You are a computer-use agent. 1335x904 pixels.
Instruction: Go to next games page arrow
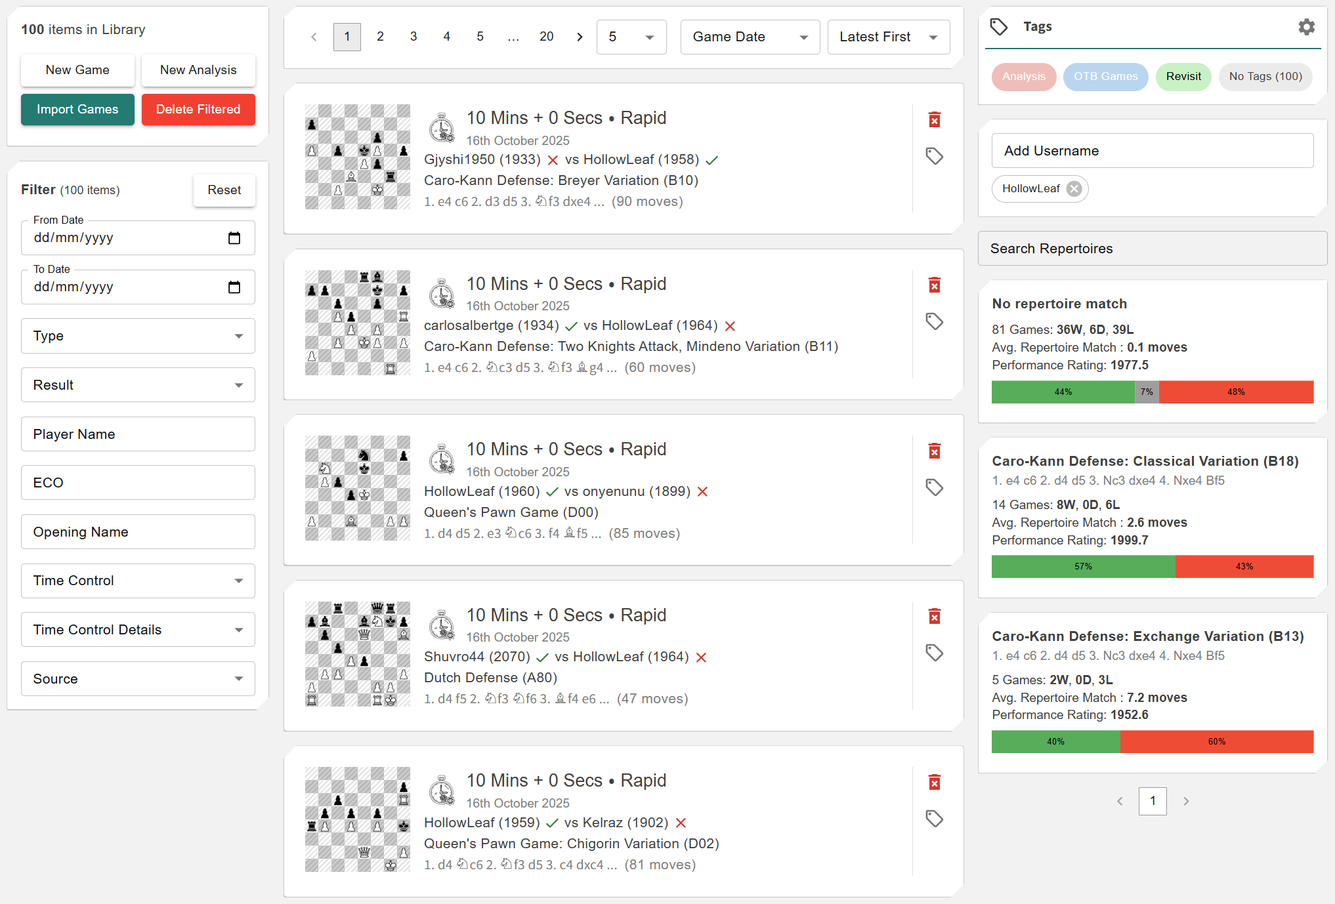point(580,37)
